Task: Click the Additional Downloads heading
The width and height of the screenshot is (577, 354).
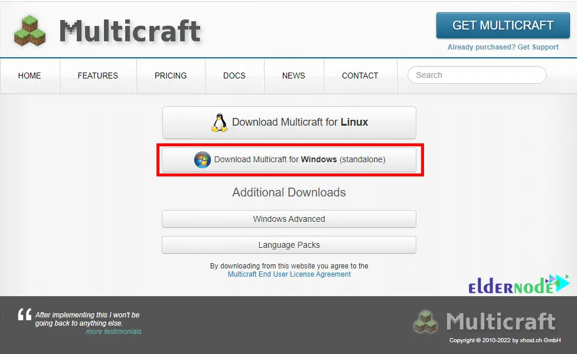Action: point(289,192)
